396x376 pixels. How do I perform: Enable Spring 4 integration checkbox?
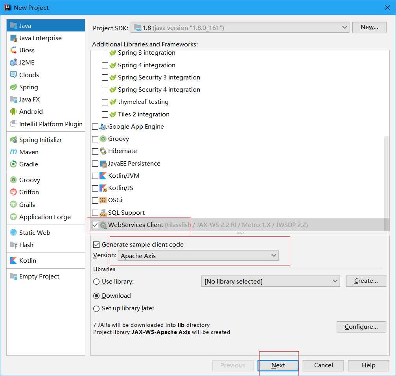coord(105,65)
